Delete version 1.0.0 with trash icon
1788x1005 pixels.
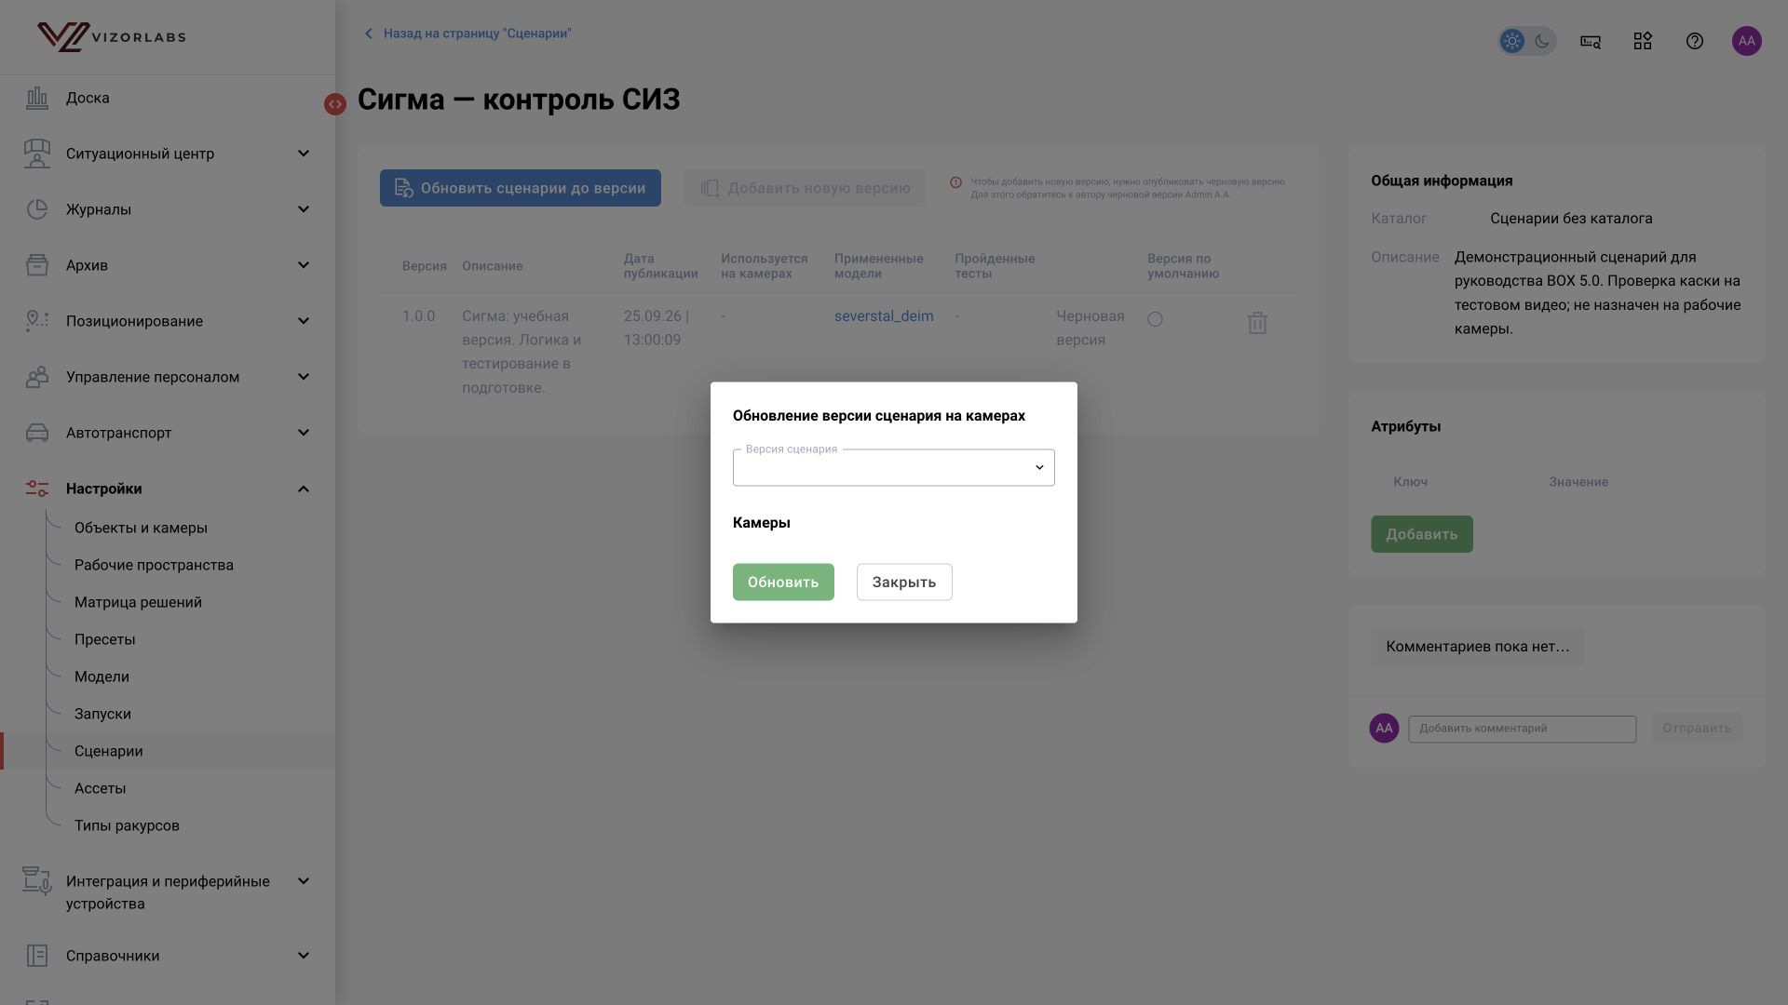[1257, 323]
